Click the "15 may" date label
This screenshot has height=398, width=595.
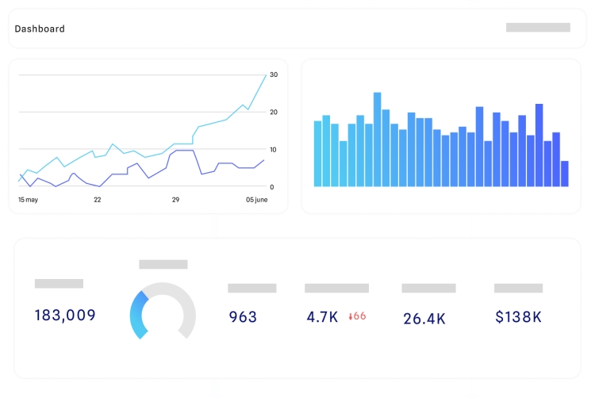pyautogui.click(x=28, y=200)
